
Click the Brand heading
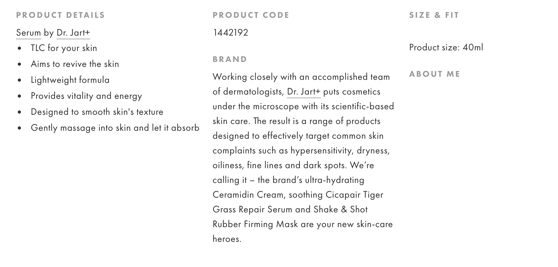click(230, 59)
